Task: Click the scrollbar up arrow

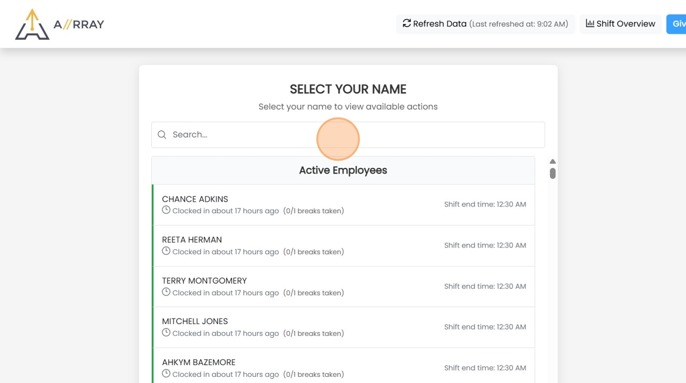Action: point(552,162)
